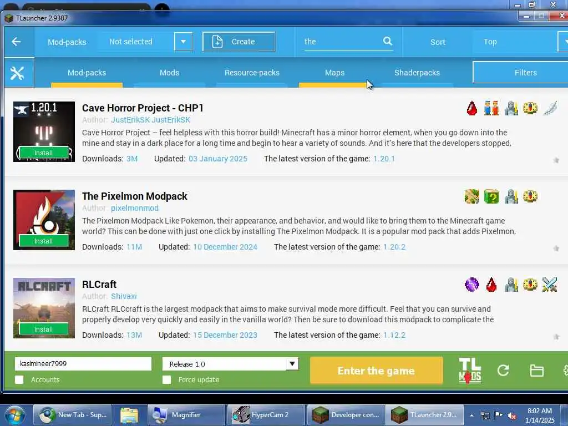Favorite Cave Horror Project with the star
Image resolution: width=568 pixels, height=426 pixels.
point(556,160)
